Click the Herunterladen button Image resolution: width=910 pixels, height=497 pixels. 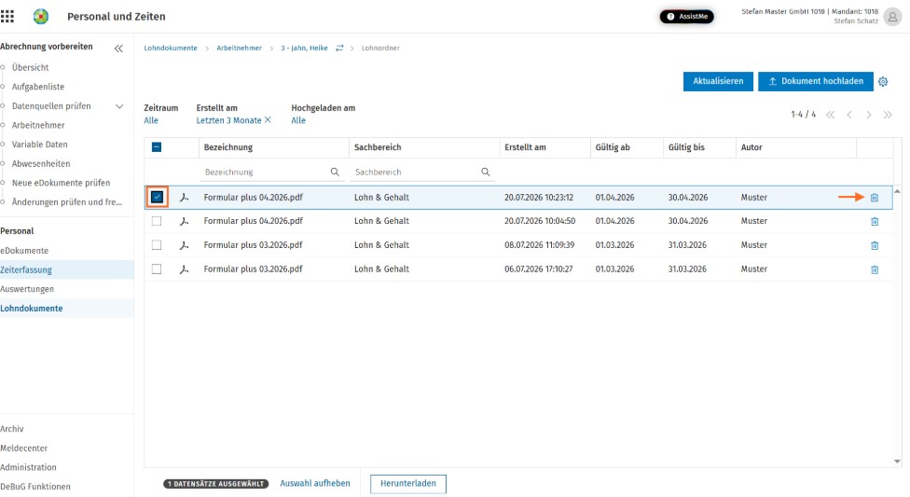pos(408,484)
